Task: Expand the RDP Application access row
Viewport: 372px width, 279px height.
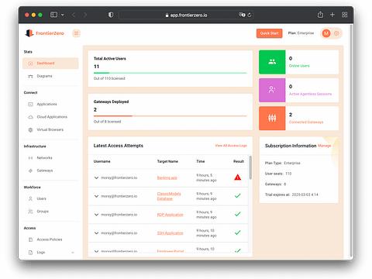Action: pyautogui.click(x=96, y=215)
